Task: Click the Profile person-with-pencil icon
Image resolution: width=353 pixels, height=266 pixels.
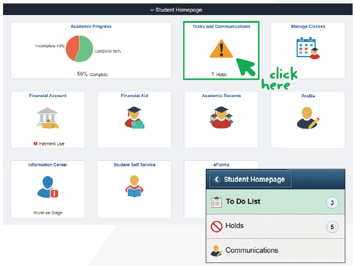Action: click(x=308, y=118)
